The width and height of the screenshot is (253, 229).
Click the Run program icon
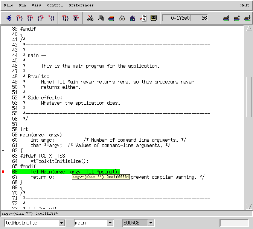[x=9, y=18]
